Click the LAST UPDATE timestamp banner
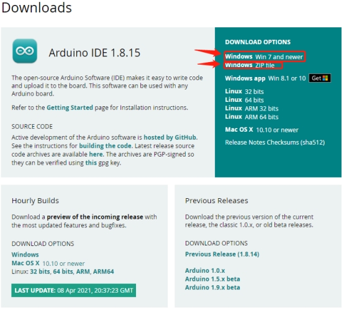The image size is (344, 310). click(73, 291)
